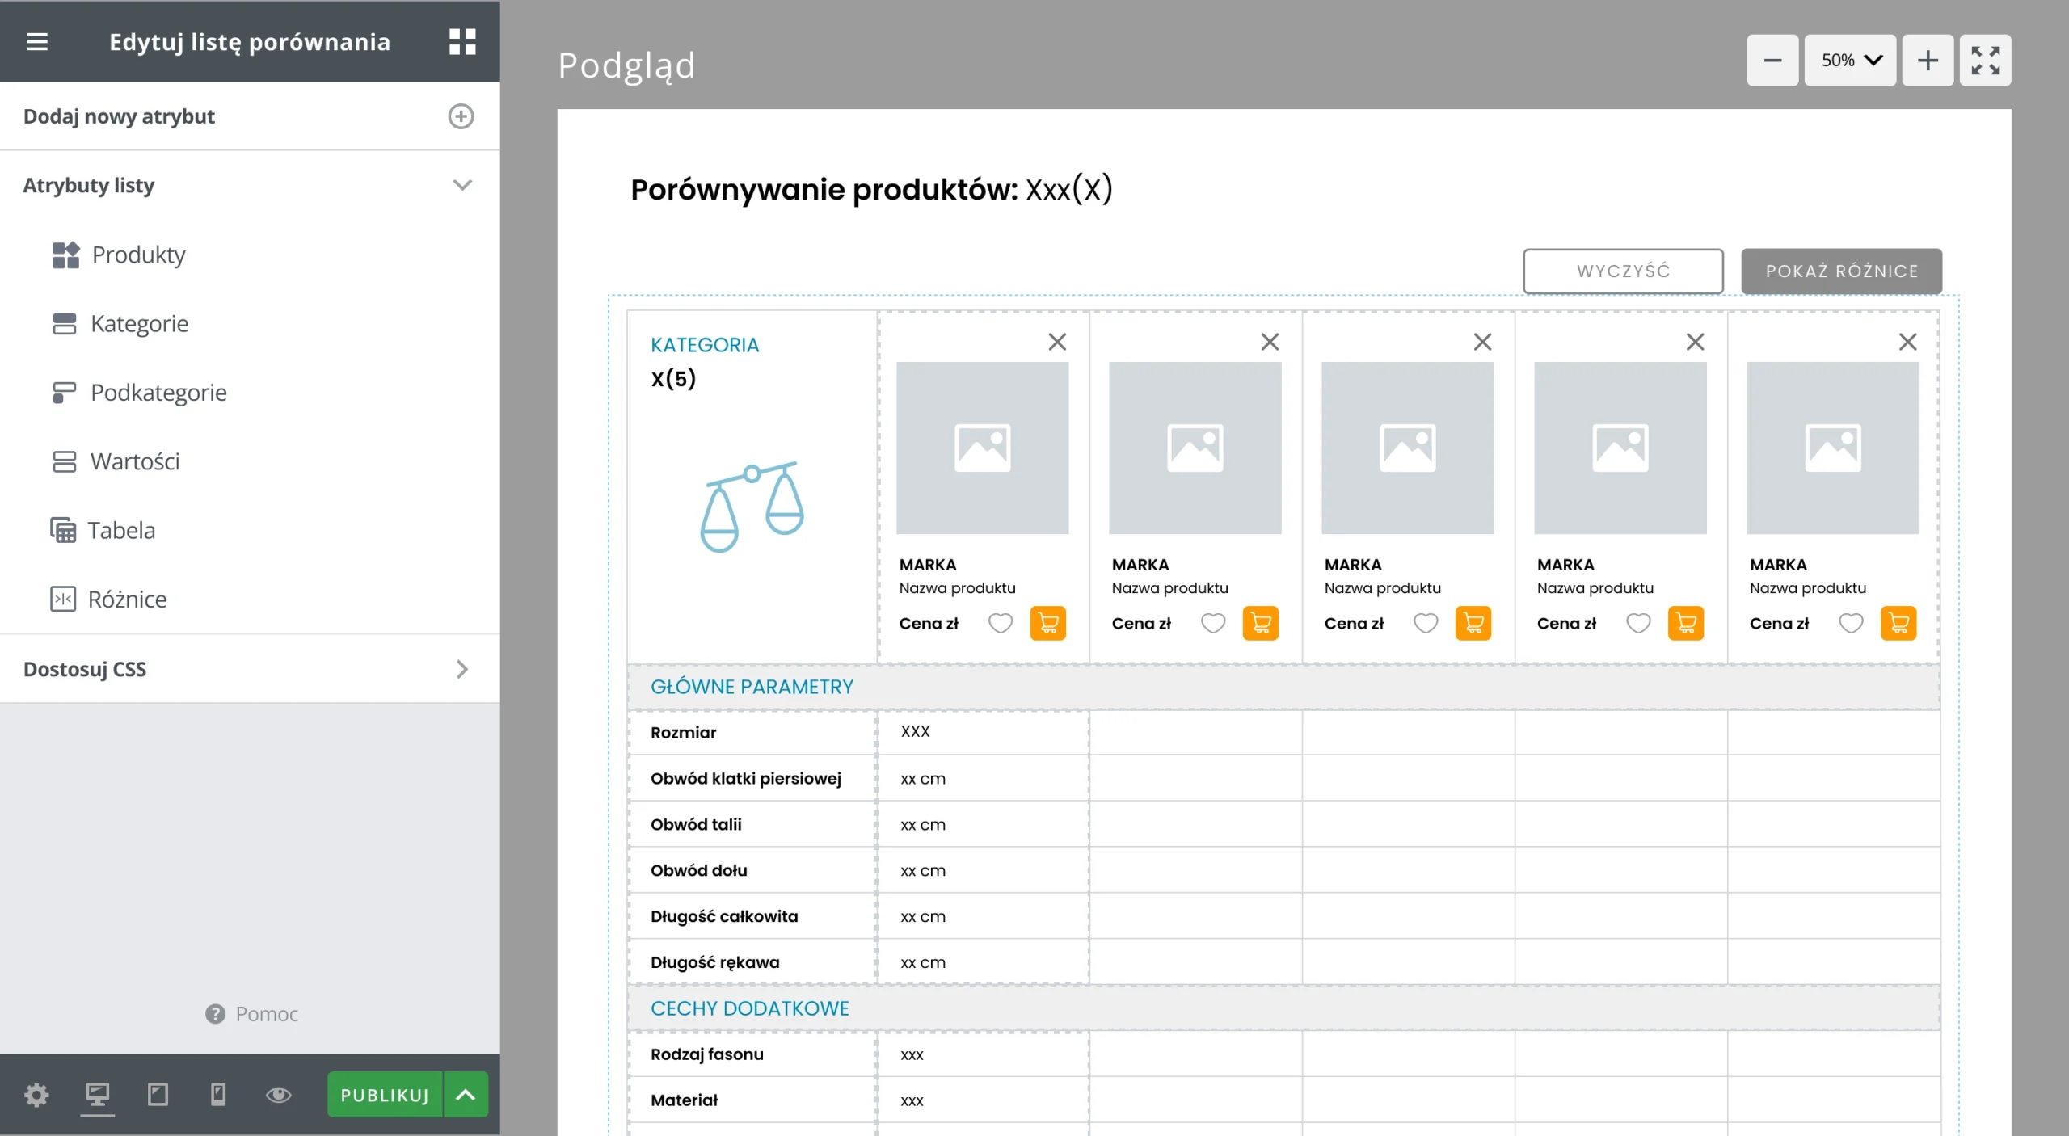Zoom out preview with minus button
This screenshot has width=2069, height=1136.
coord(1772,61)
